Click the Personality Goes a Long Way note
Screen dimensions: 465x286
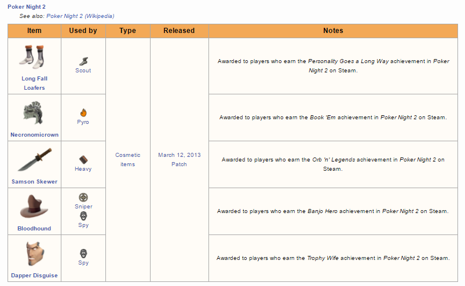click(x=334, y=66)
